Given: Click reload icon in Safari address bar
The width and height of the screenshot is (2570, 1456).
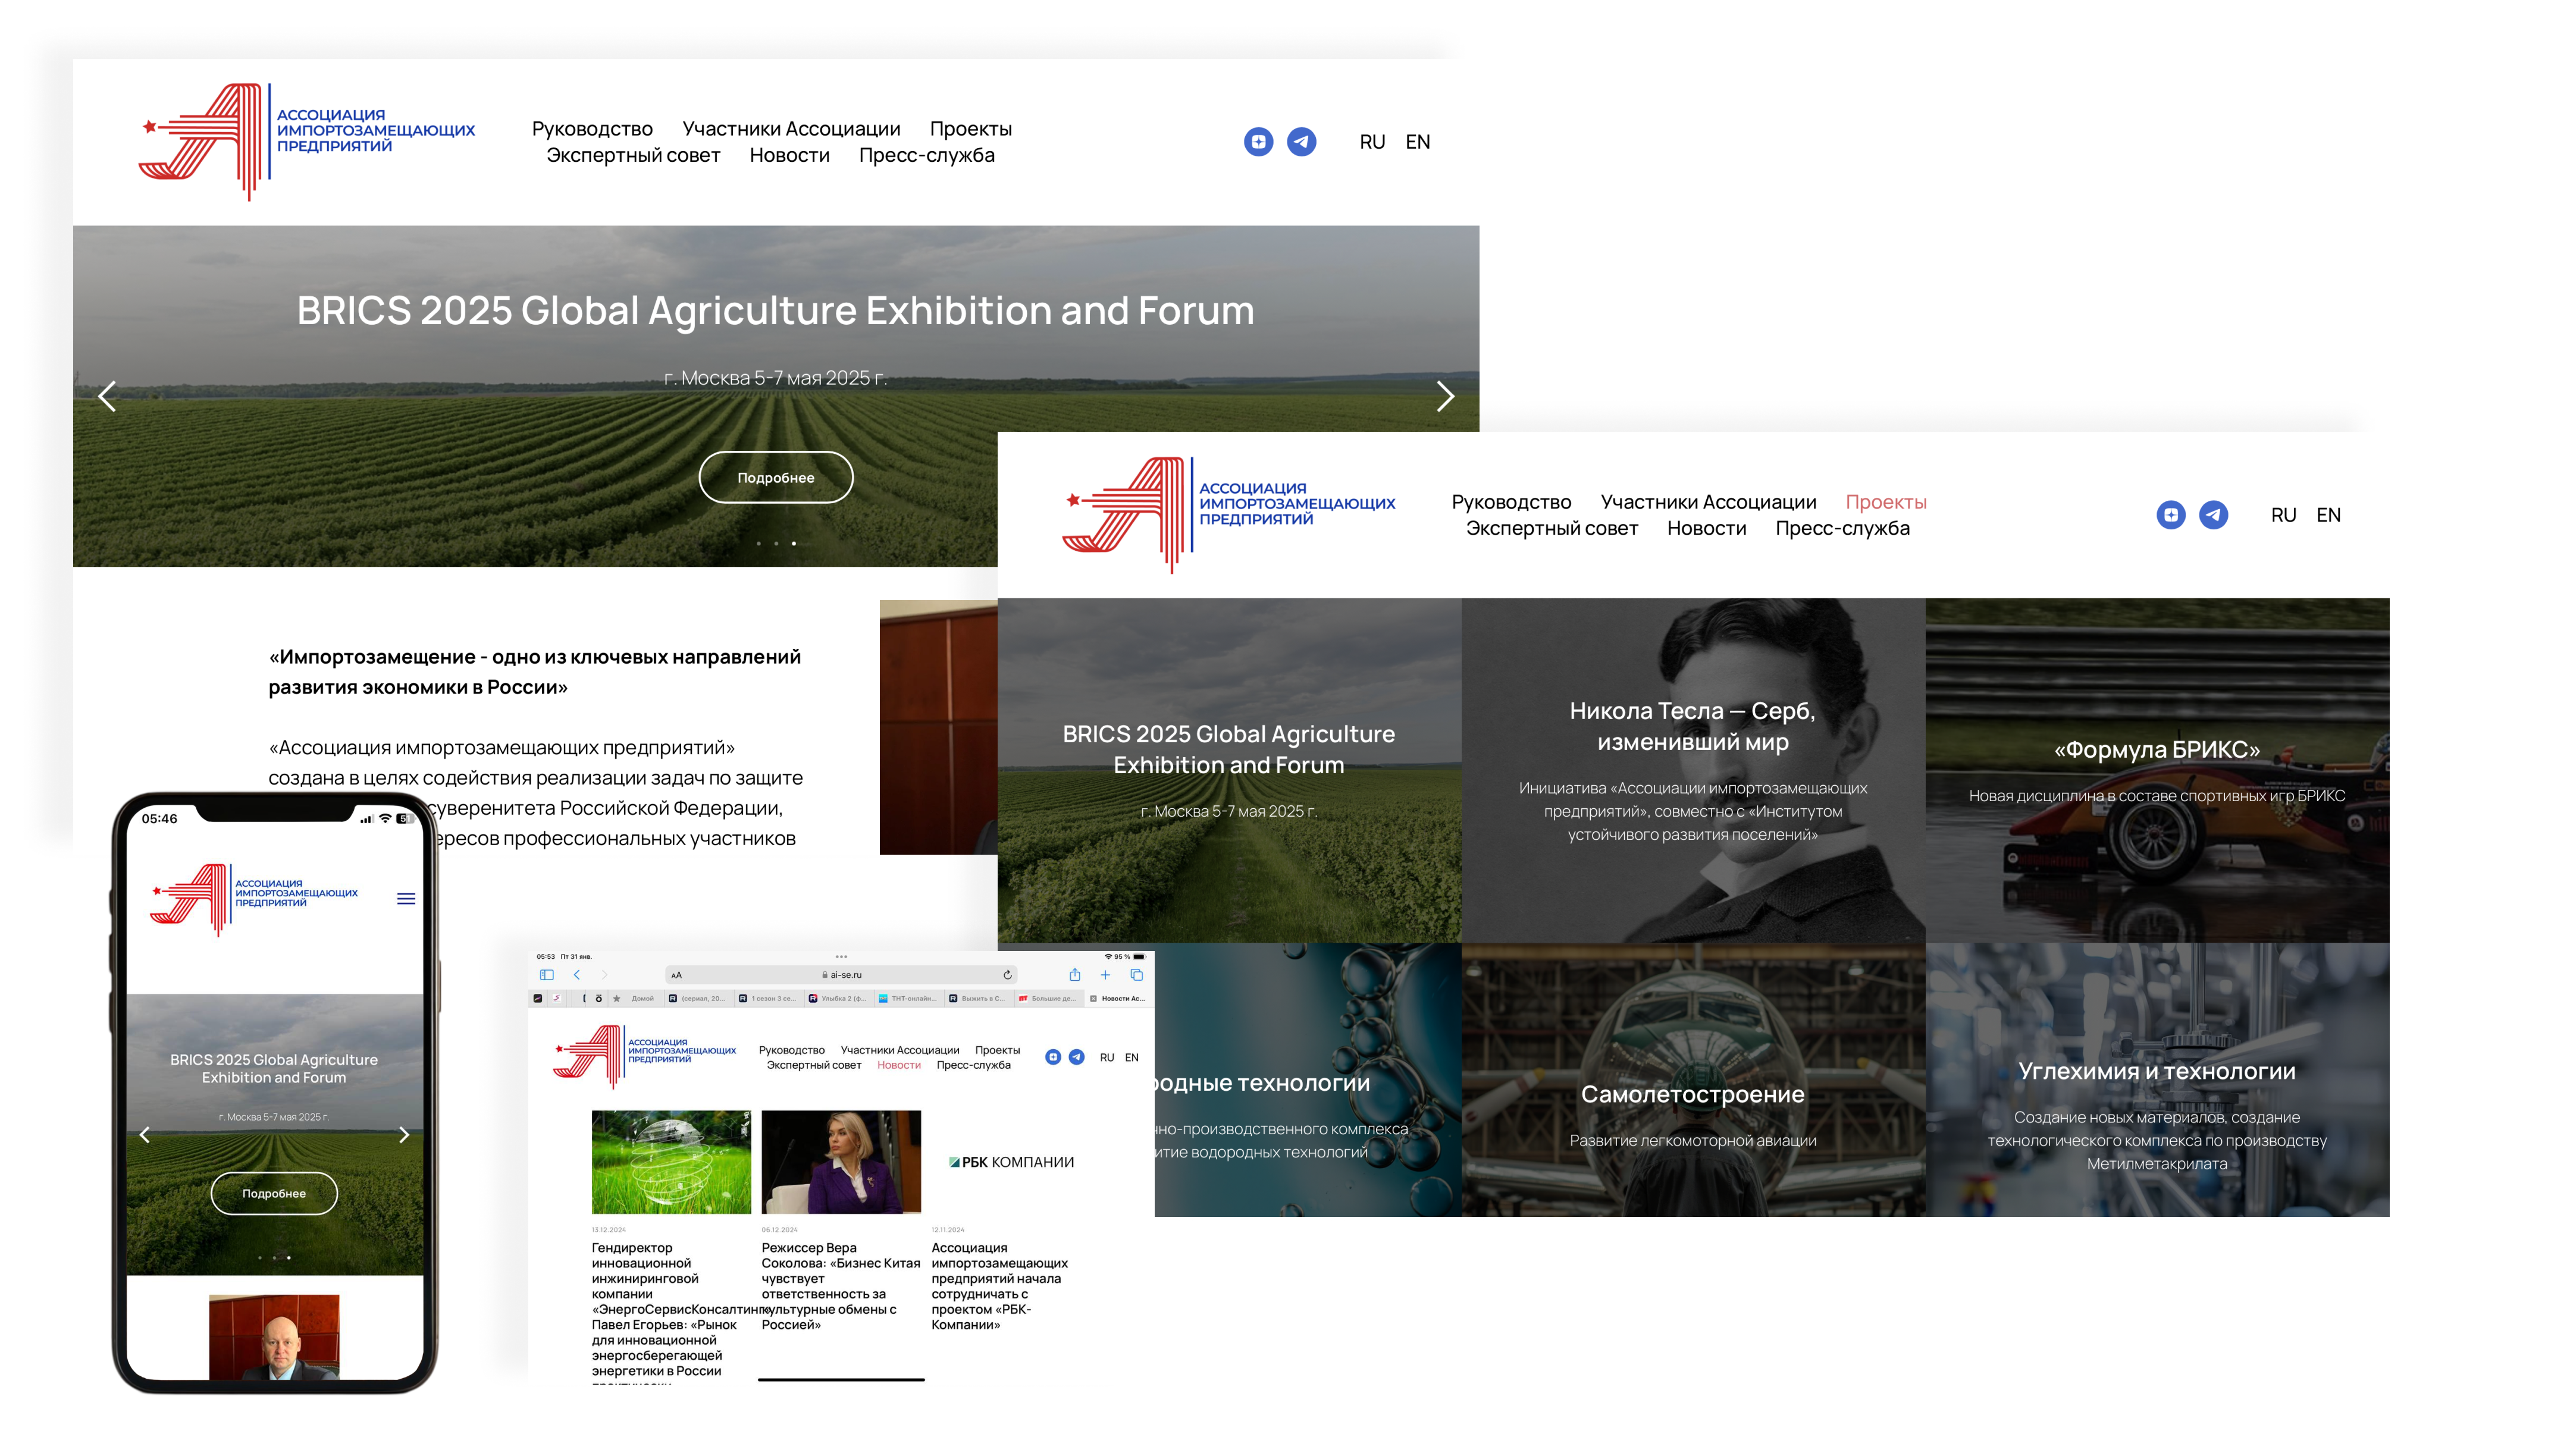Looking at the screenshot, I should tap(1007, 975).
